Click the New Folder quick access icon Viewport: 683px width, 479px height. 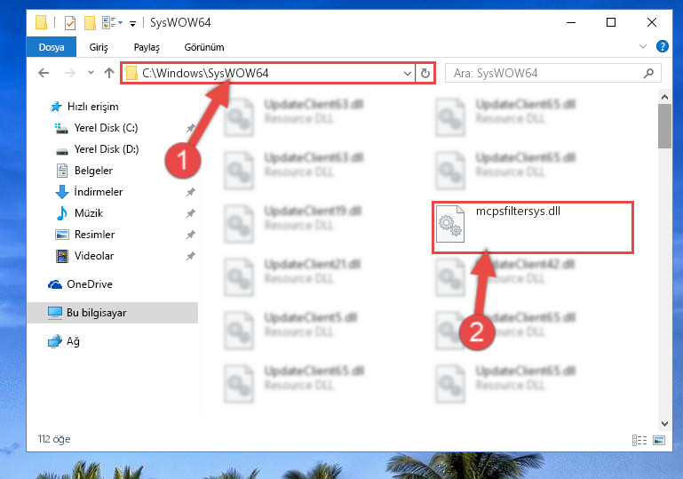tap(90, 23)
